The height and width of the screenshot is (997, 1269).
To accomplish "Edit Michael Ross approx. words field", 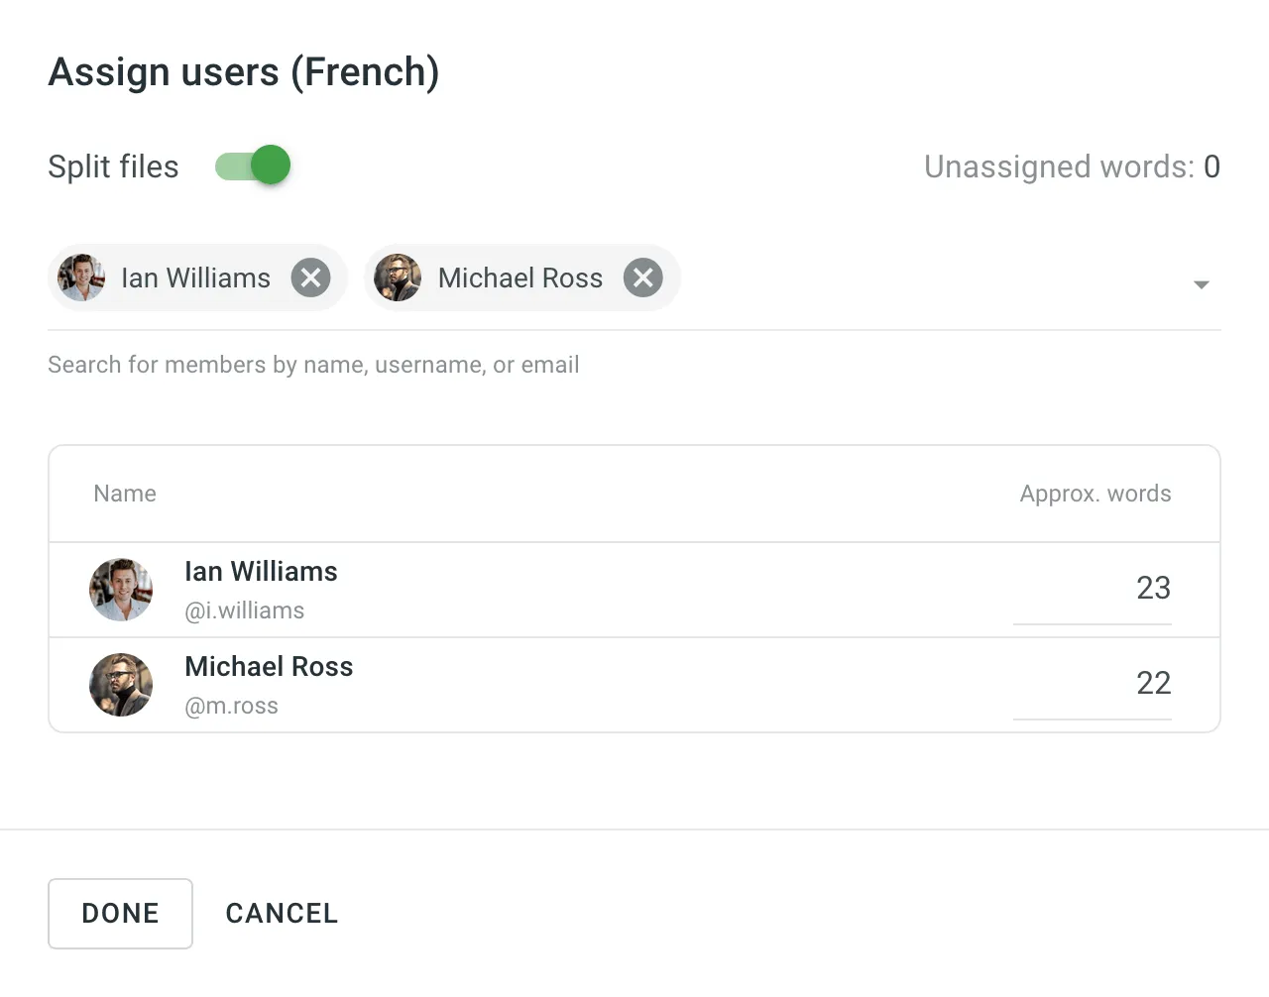I will [x=1093, y=684].
